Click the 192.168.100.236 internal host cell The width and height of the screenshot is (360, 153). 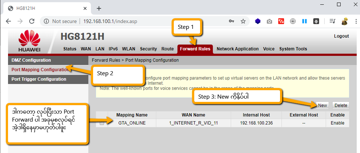[256, 123]
